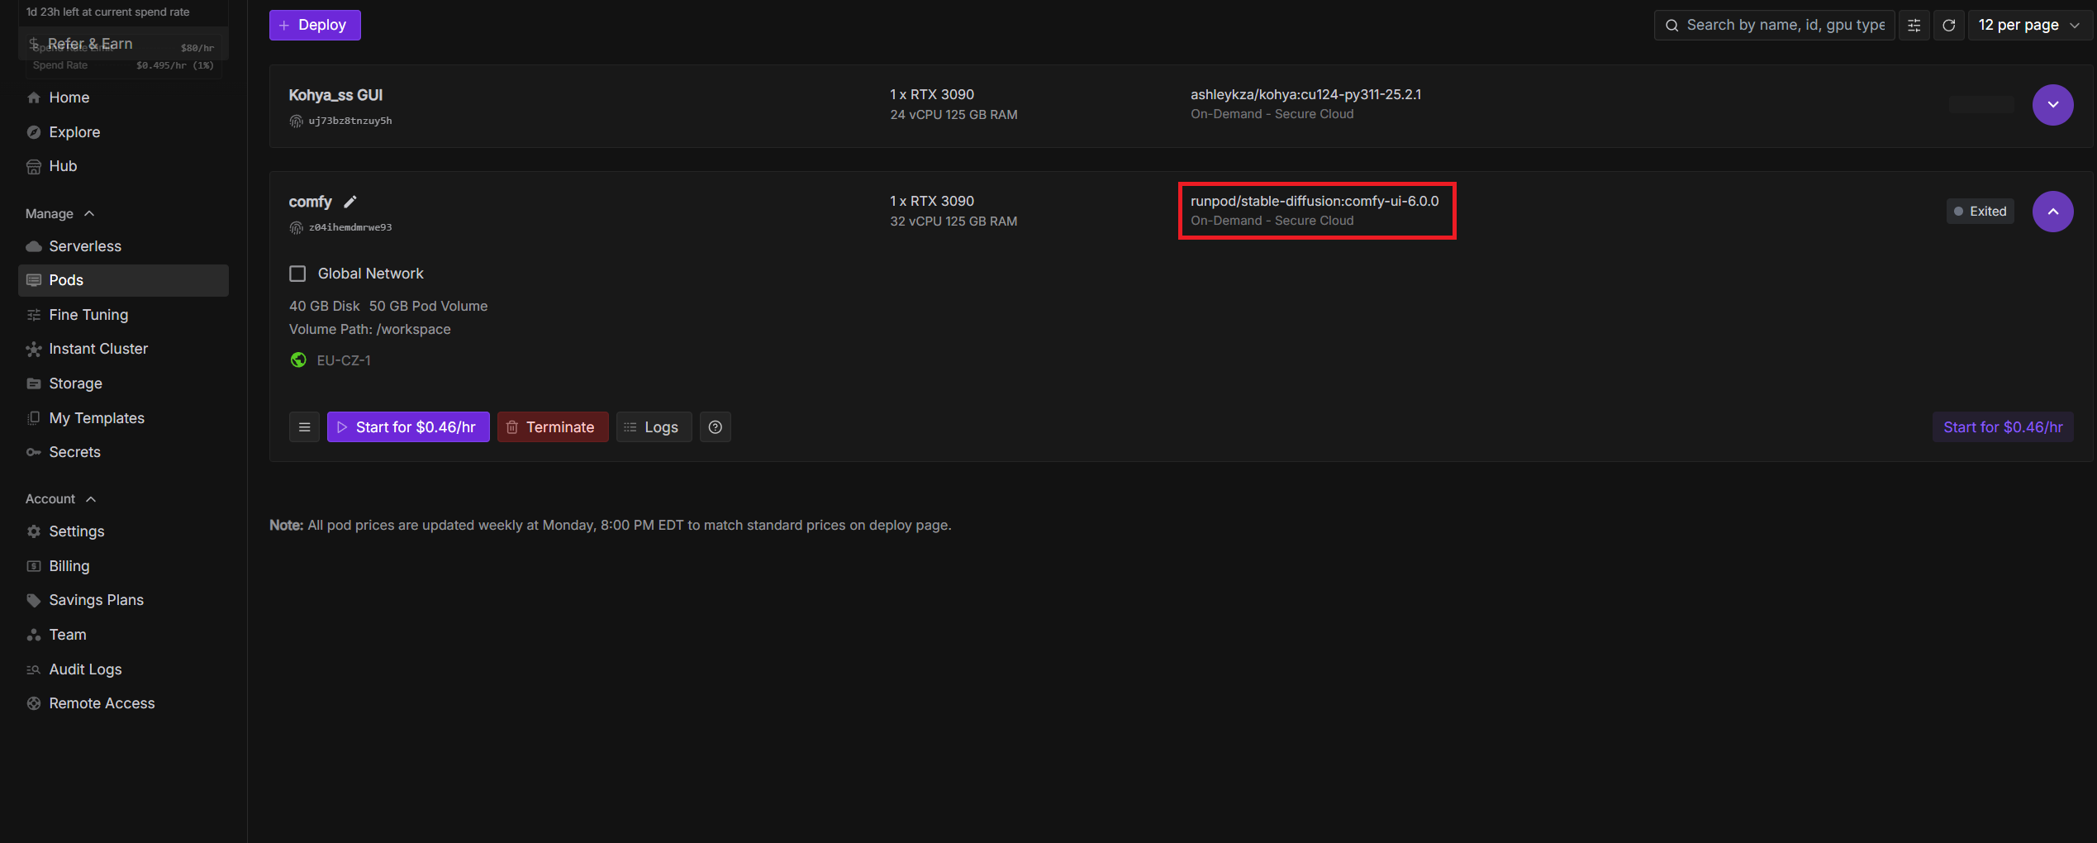Collapse the Account section
2097x843 pixels.
tap(61, 499)
